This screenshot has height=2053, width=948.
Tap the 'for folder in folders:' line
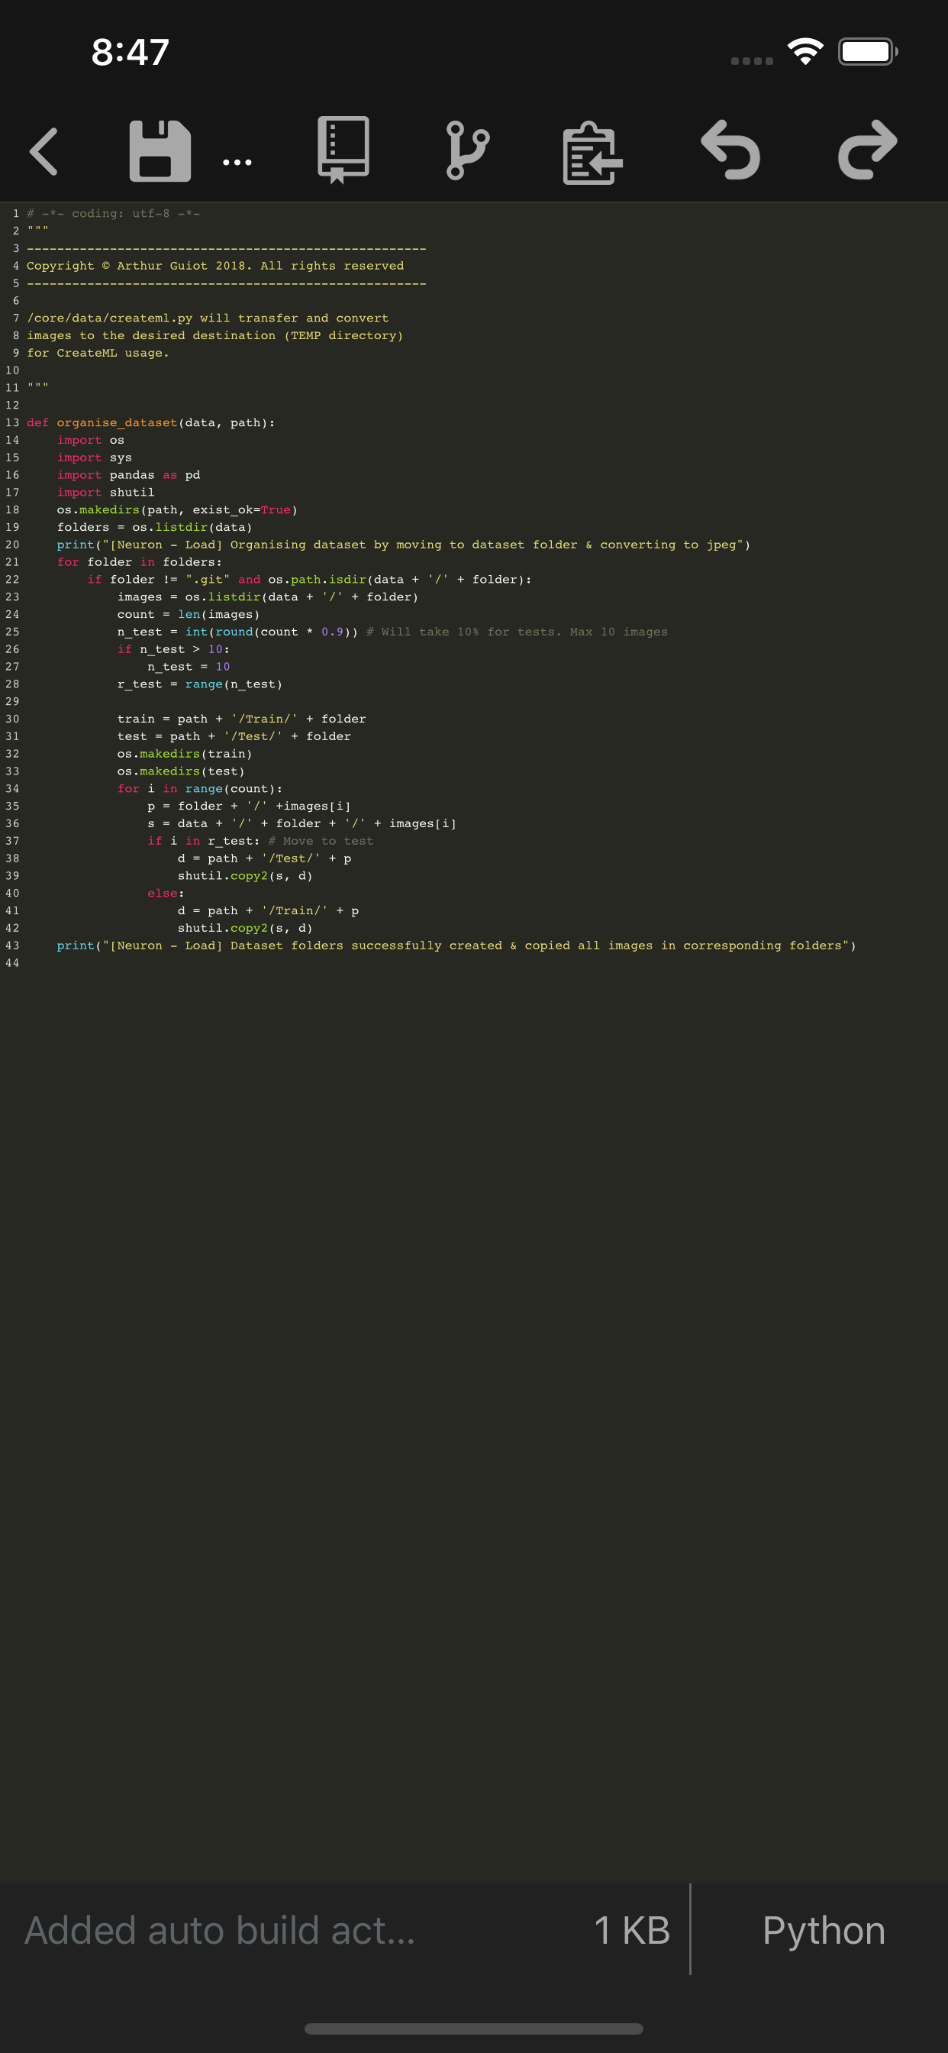tap(140, 562)
